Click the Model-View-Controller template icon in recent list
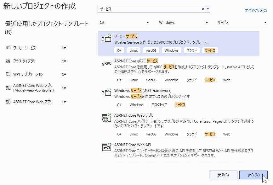273x185 pixels. tap(8, 88)
